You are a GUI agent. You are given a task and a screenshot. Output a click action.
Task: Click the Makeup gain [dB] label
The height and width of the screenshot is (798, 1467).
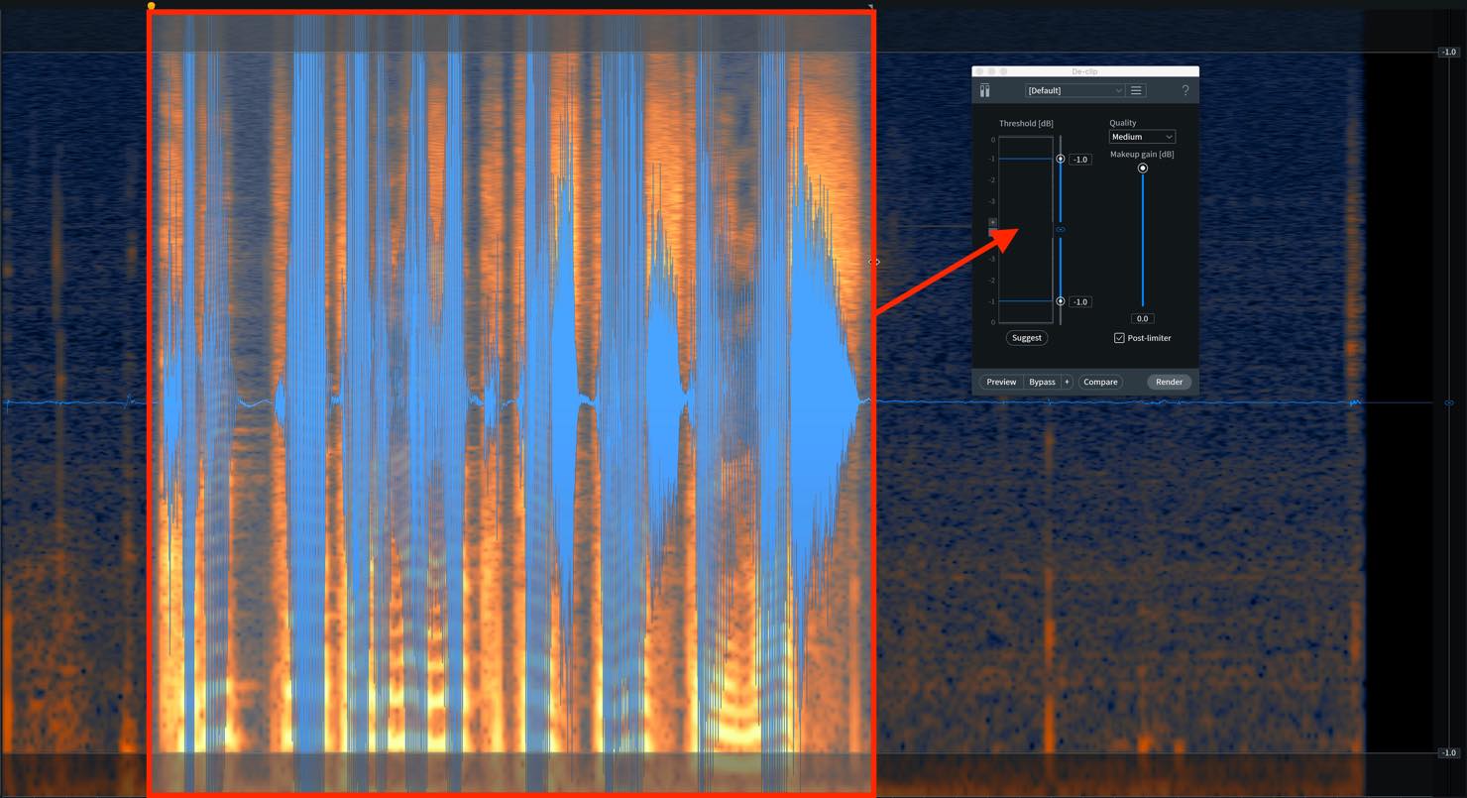click(x=1142, y=154)
